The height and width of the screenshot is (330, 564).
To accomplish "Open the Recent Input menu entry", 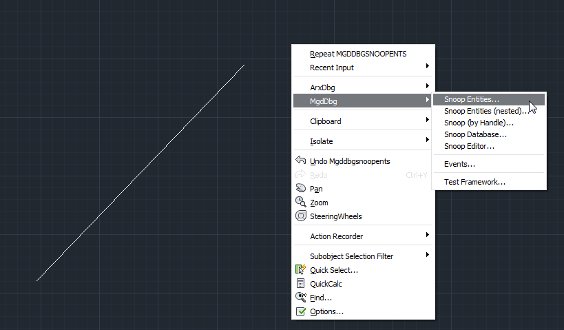I will pyautogui.click(x=363, y=68).
